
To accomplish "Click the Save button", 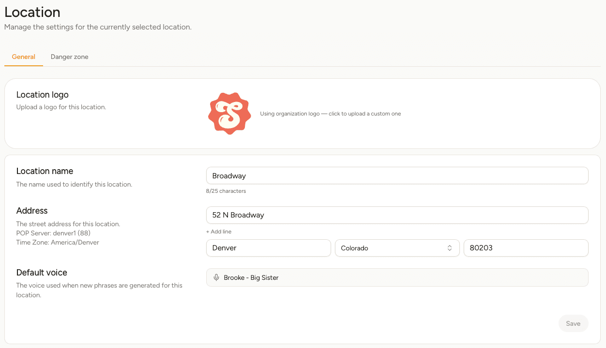I will pos(573,323).
